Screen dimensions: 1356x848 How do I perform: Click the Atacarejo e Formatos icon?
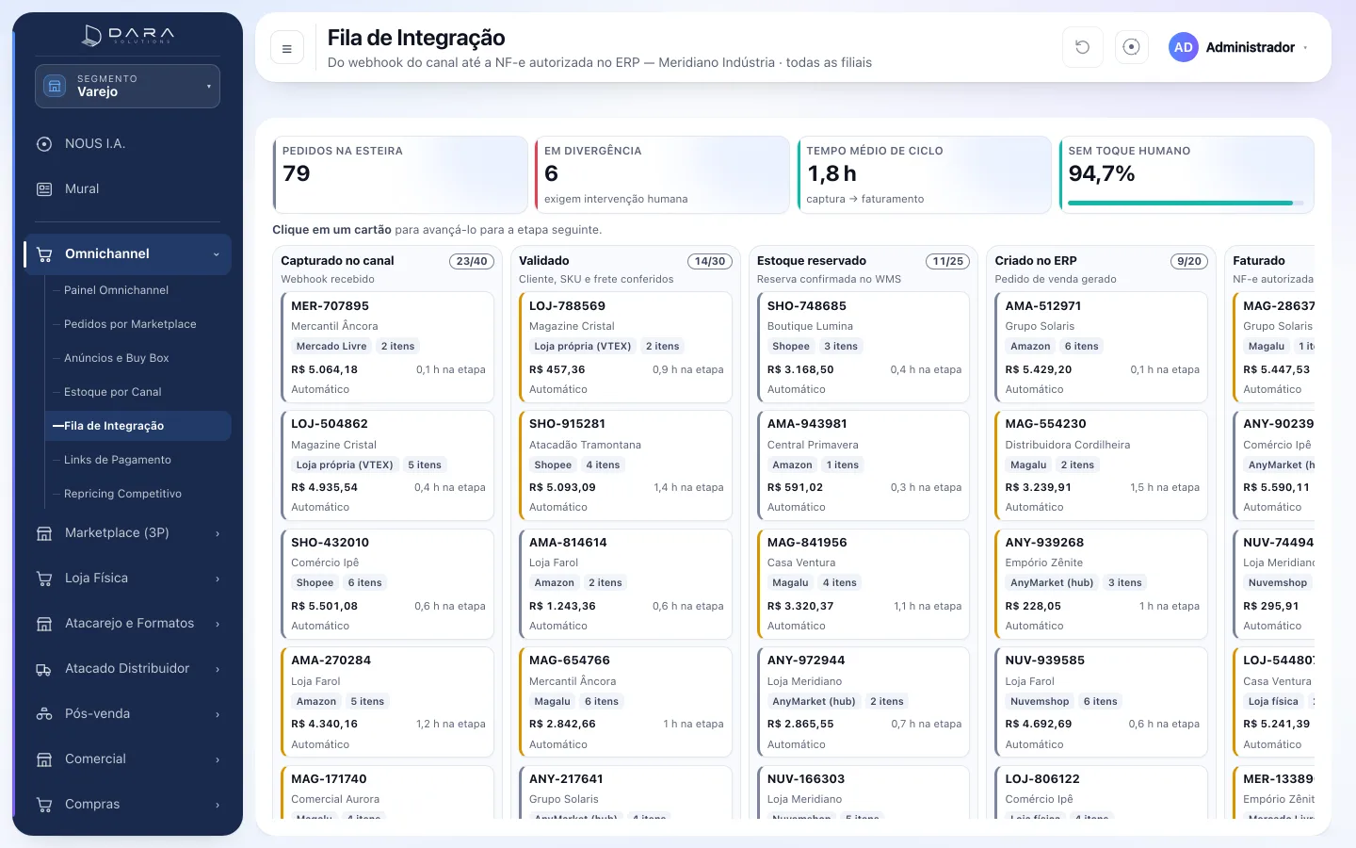coord(44,624)
